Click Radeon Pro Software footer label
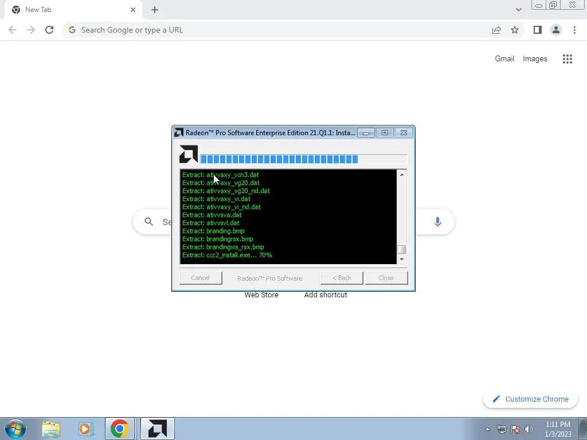This screenshot has height=440, width=587. (x=269, y=278)
